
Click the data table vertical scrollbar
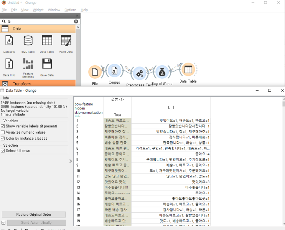[284, 162]
